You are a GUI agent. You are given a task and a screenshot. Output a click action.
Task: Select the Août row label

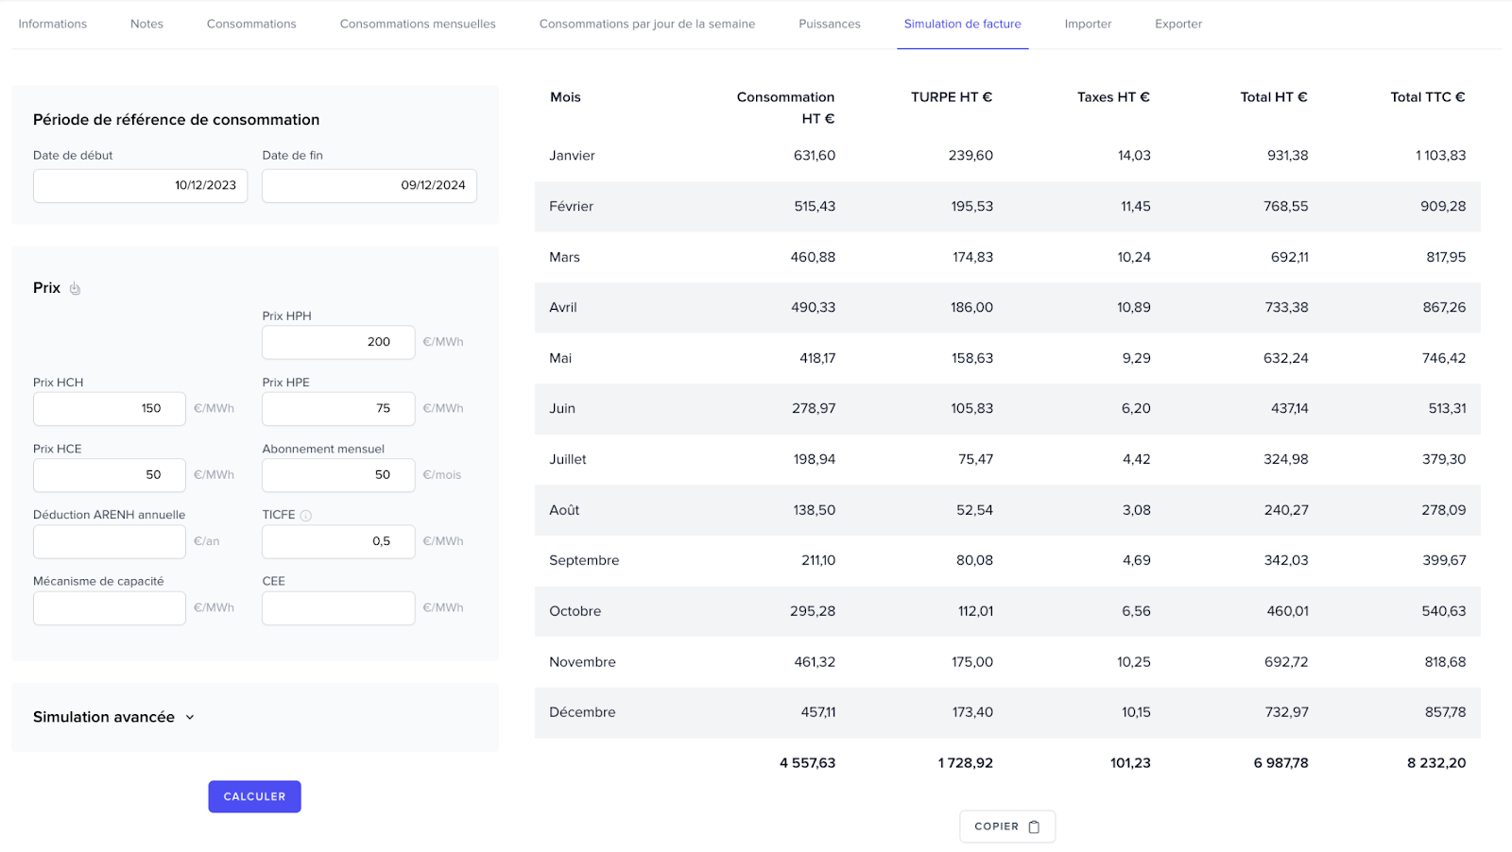click(564, 510)
